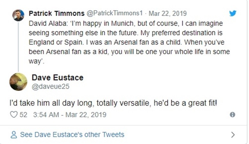The width and height of the screenshot is (249, 144).
Task: Open the @daveue25 handle
Action: 51,86
